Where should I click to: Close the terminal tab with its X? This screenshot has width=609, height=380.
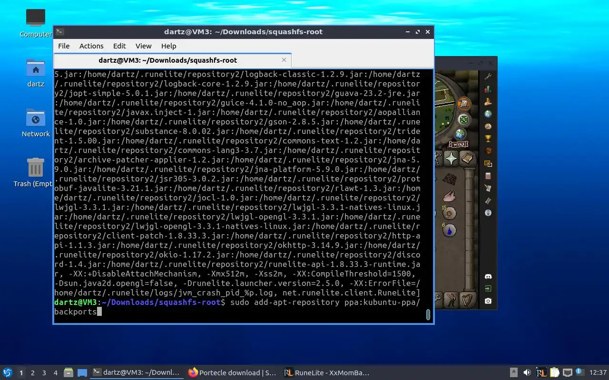coord(284,60)
